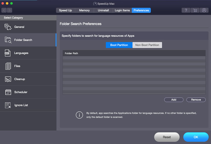Click 'Specify folders to search' description text
This screenshot has width=211, height=144.
[98, 36]
